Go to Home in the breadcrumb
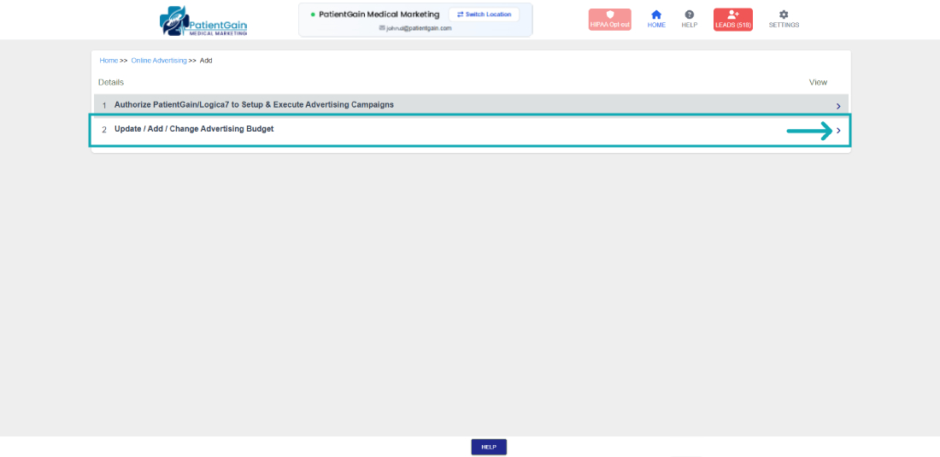This screenshot has width=940, height=457. 109,61
